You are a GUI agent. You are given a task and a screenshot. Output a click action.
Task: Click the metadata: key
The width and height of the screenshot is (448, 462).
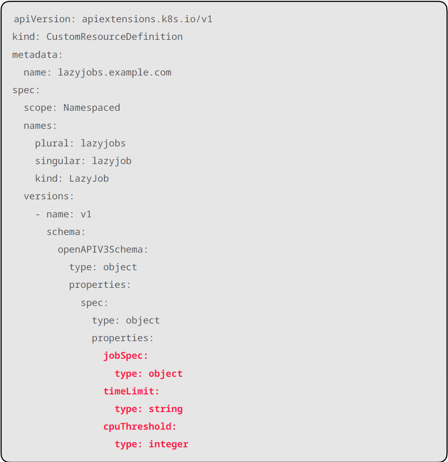(x=37, y=55)
